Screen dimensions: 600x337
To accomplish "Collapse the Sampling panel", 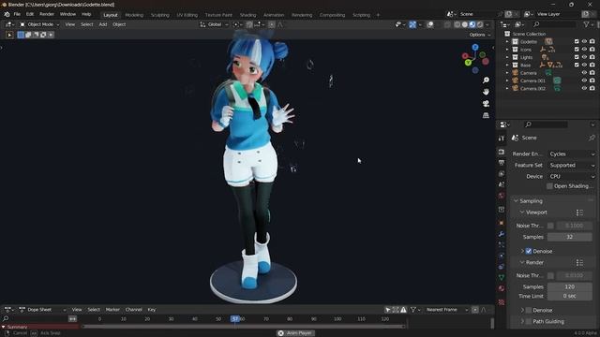I will pos(516,201).
